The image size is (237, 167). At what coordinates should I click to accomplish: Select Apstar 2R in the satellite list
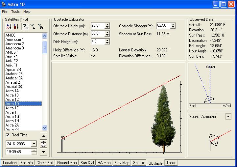coord(23,70)
